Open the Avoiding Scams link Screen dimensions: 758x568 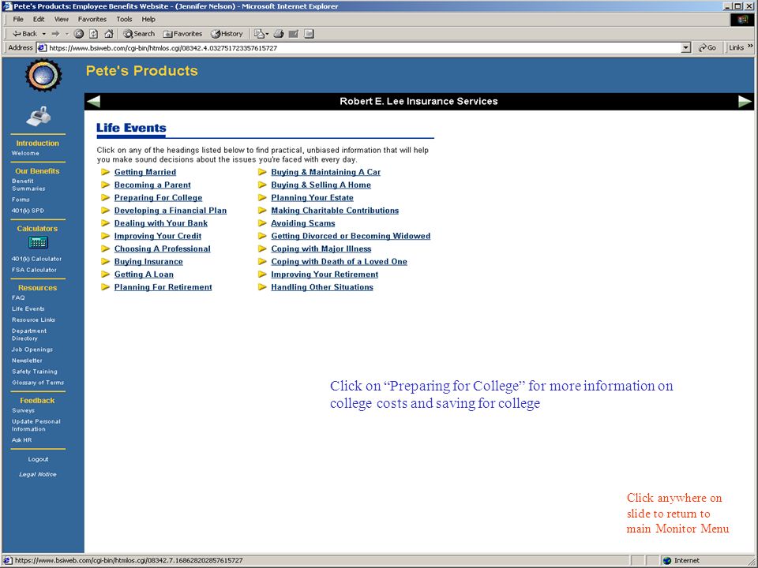302,223
